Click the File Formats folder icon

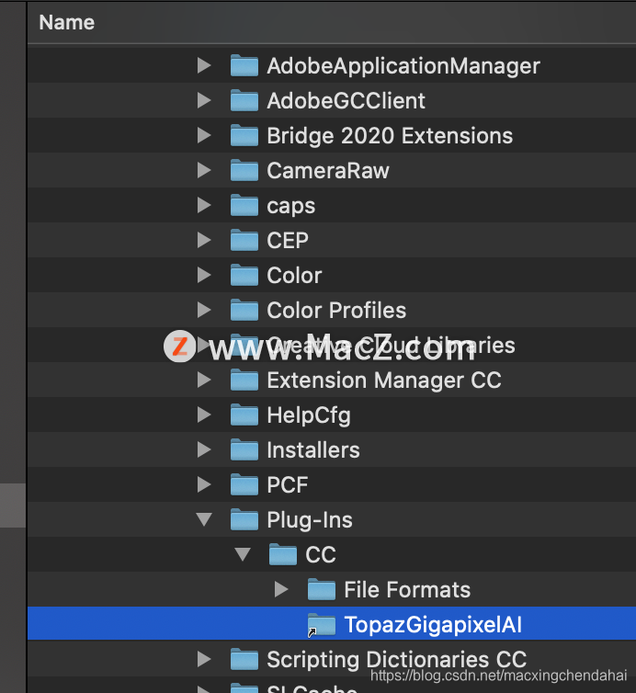(x=322, y=589)
